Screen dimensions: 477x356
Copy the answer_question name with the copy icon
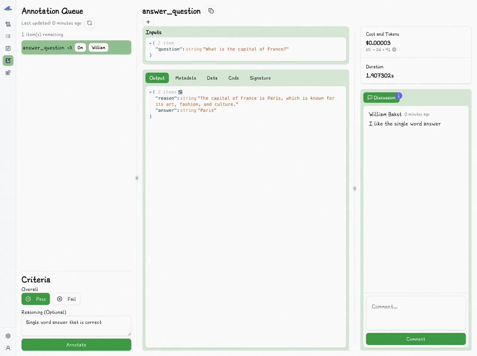click(211, 11)
